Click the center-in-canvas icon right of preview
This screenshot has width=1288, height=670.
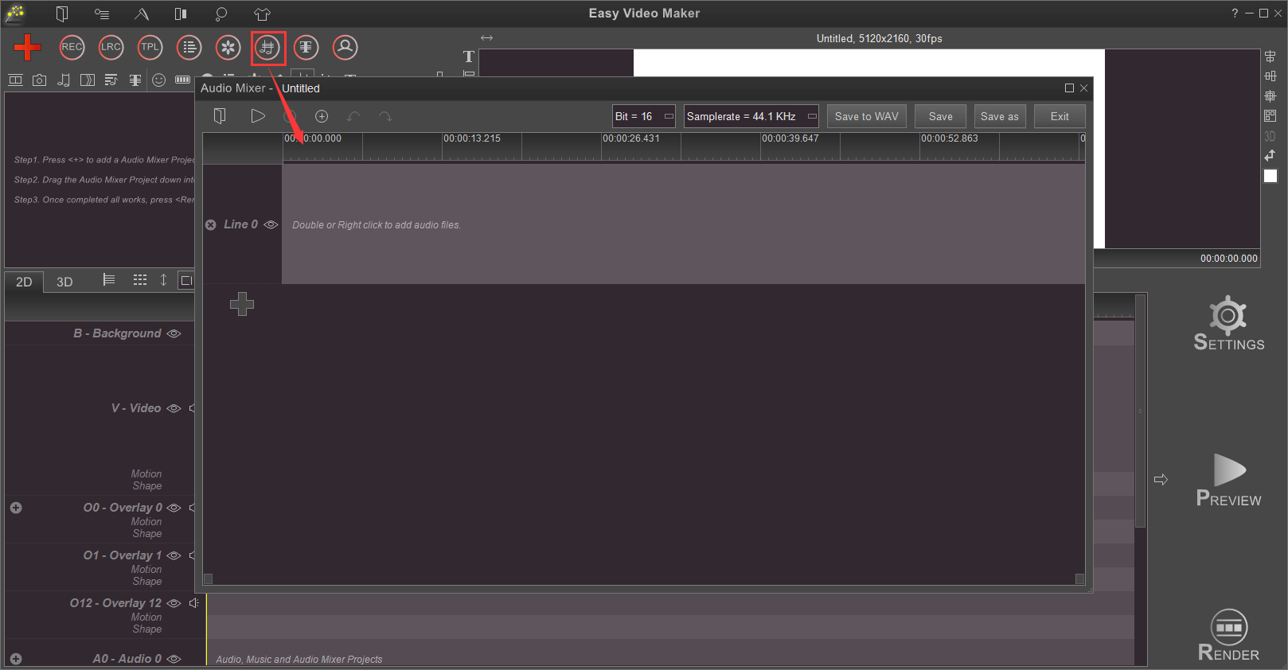pyautogui.click(x=1270, y=96)
